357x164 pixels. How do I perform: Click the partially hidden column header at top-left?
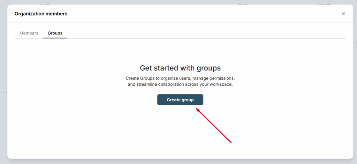(44, 4)
